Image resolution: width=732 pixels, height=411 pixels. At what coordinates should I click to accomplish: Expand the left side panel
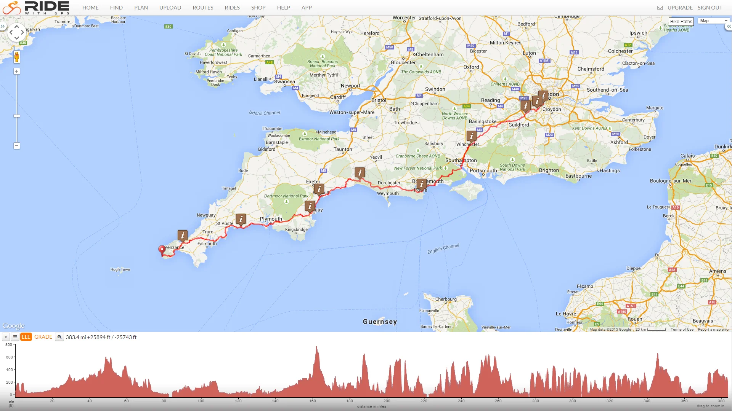point(3,27)
